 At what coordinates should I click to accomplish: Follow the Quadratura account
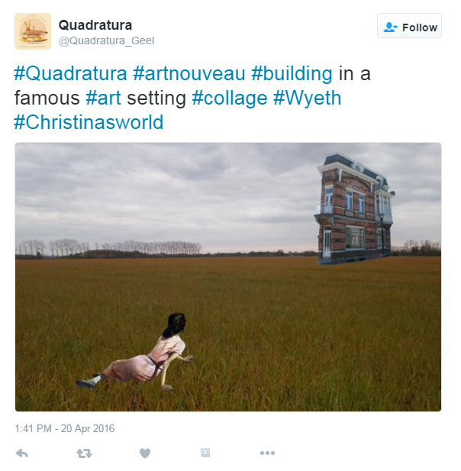click(x=409, y=26)
